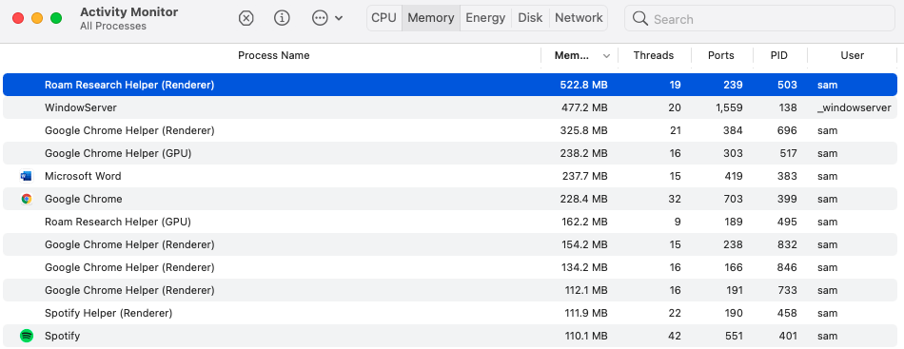
Task: Select the Google Chrome Helper (GPU) row
Action: [450, 153]
